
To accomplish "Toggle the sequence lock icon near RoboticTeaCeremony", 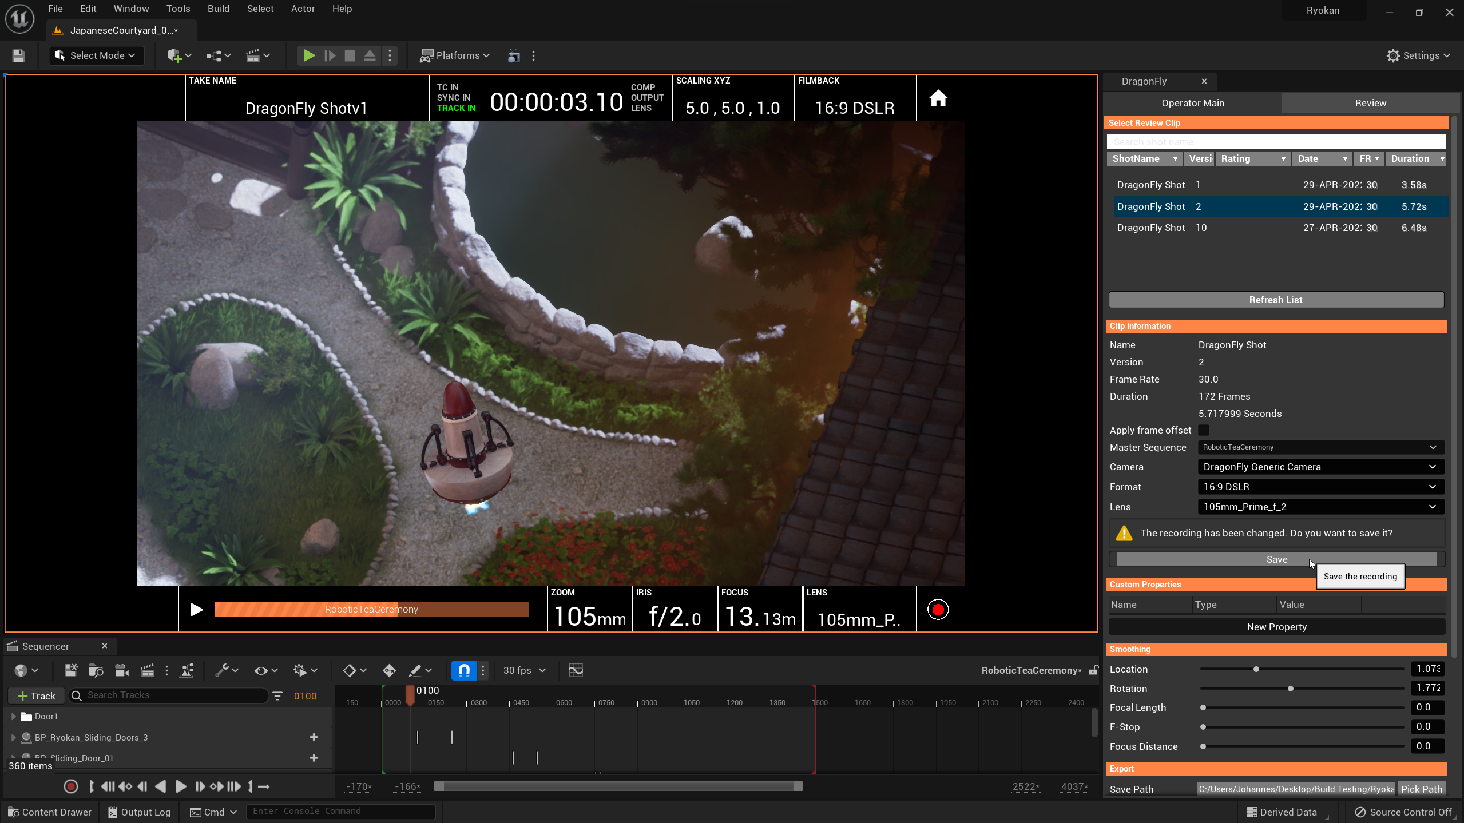I will 1093,670.
